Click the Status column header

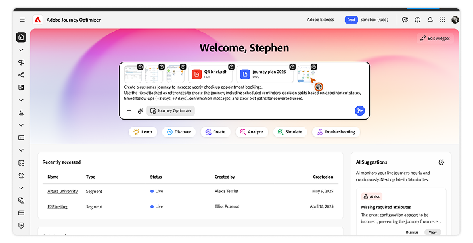tap(156, 177)
